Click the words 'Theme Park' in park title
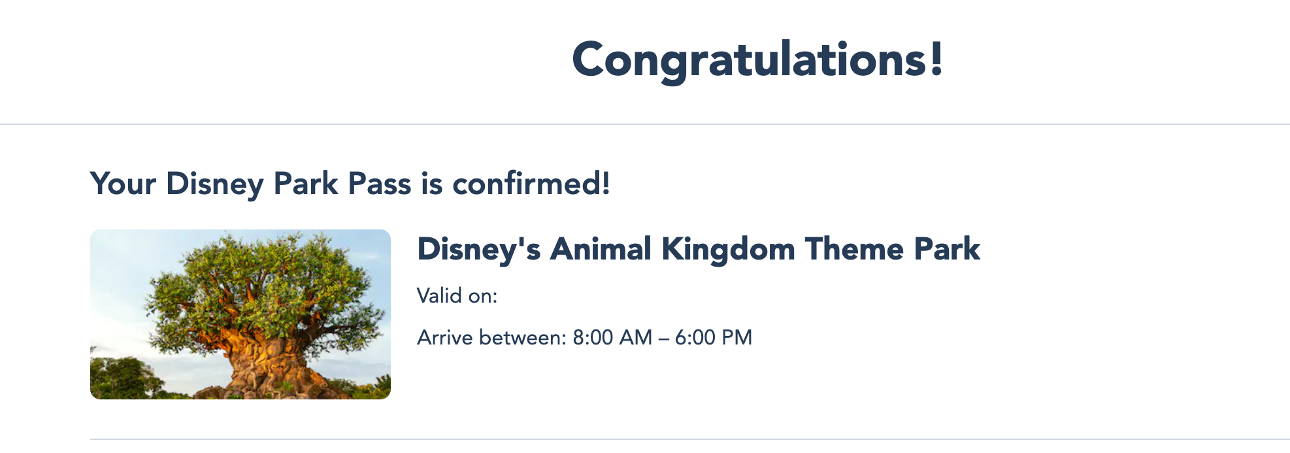 tap(892, 249)
